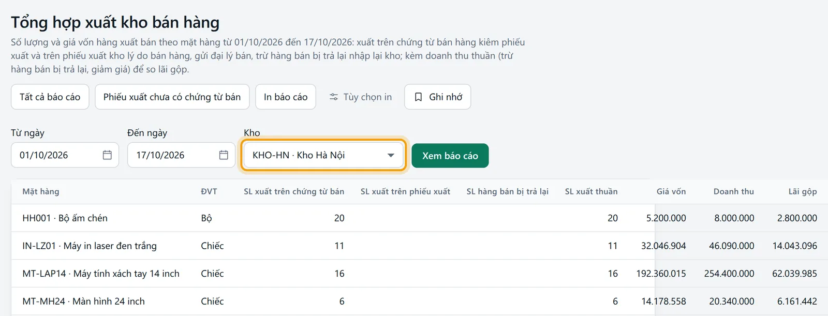
Task: Focus the Từ ngày field showing 01/10/2026
Action: click(65, 155)
